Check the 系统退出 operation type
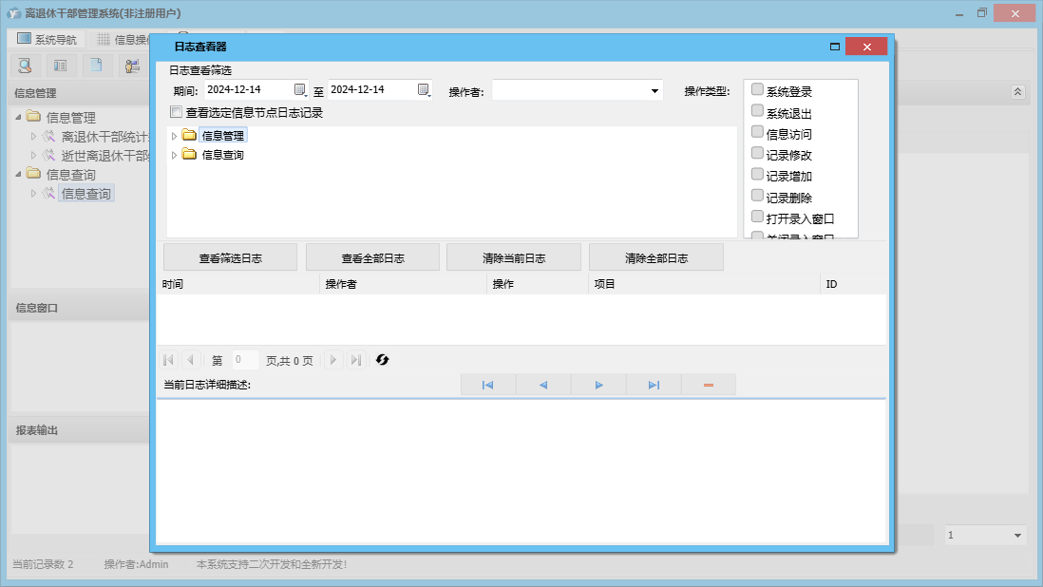This screenshot has height=587, width=1043. [757, 110]
